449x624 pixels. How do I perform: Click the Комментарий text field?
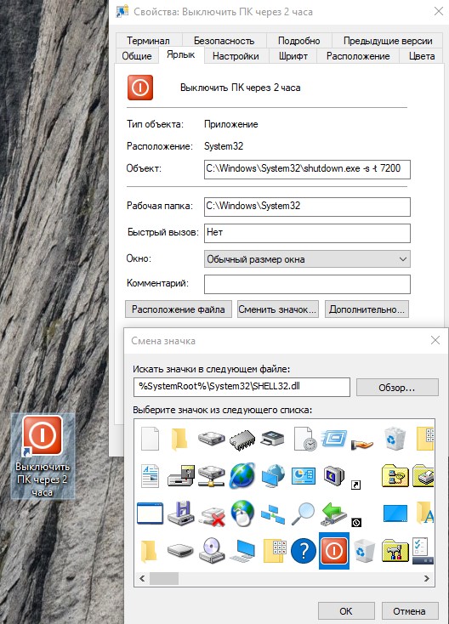point(307,285)
